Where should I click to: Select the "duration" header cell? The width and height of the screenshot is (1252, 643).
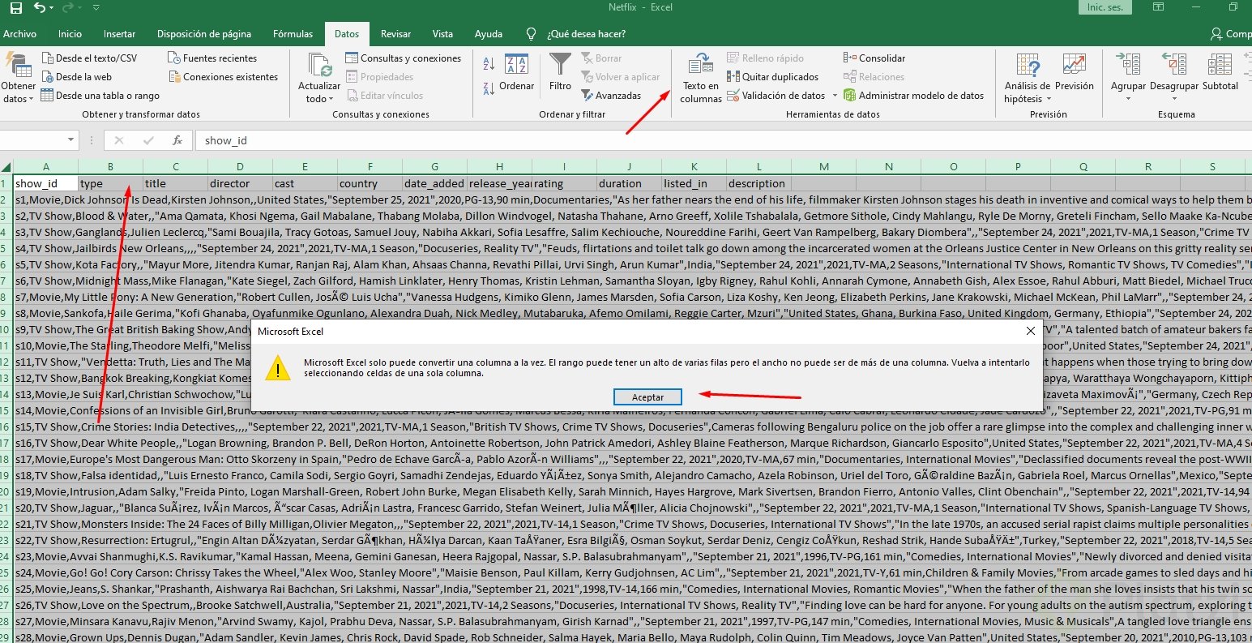coord(630,183)
